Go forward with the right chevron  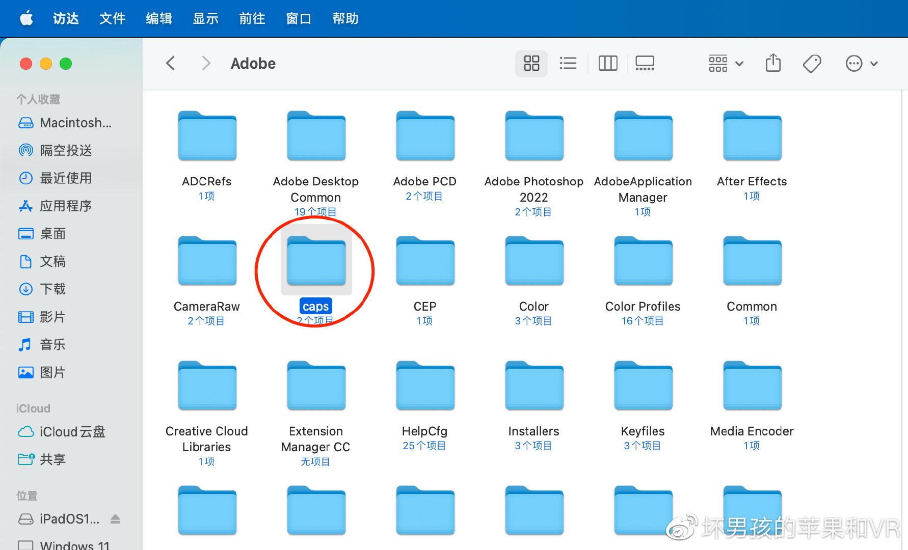206,64
